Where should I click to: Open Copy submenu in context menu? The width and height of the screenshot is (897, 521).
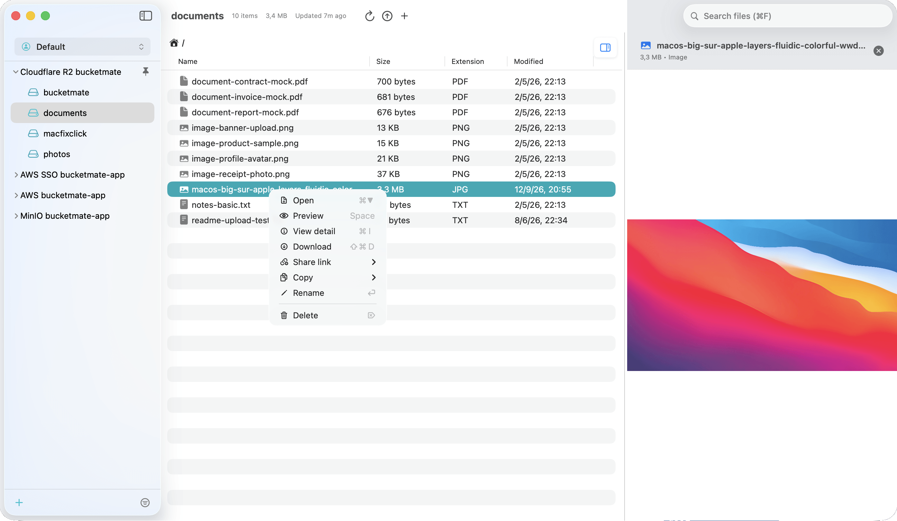click(328, 278)
